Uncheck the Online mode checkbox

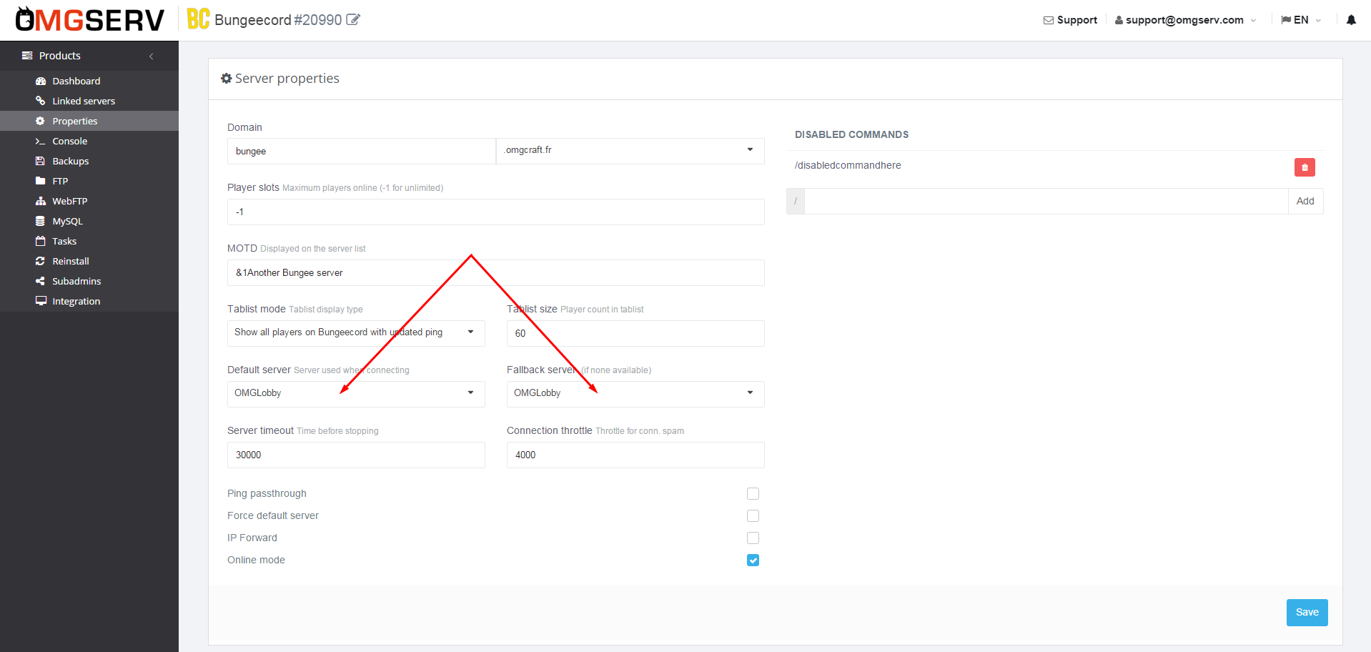753,560
